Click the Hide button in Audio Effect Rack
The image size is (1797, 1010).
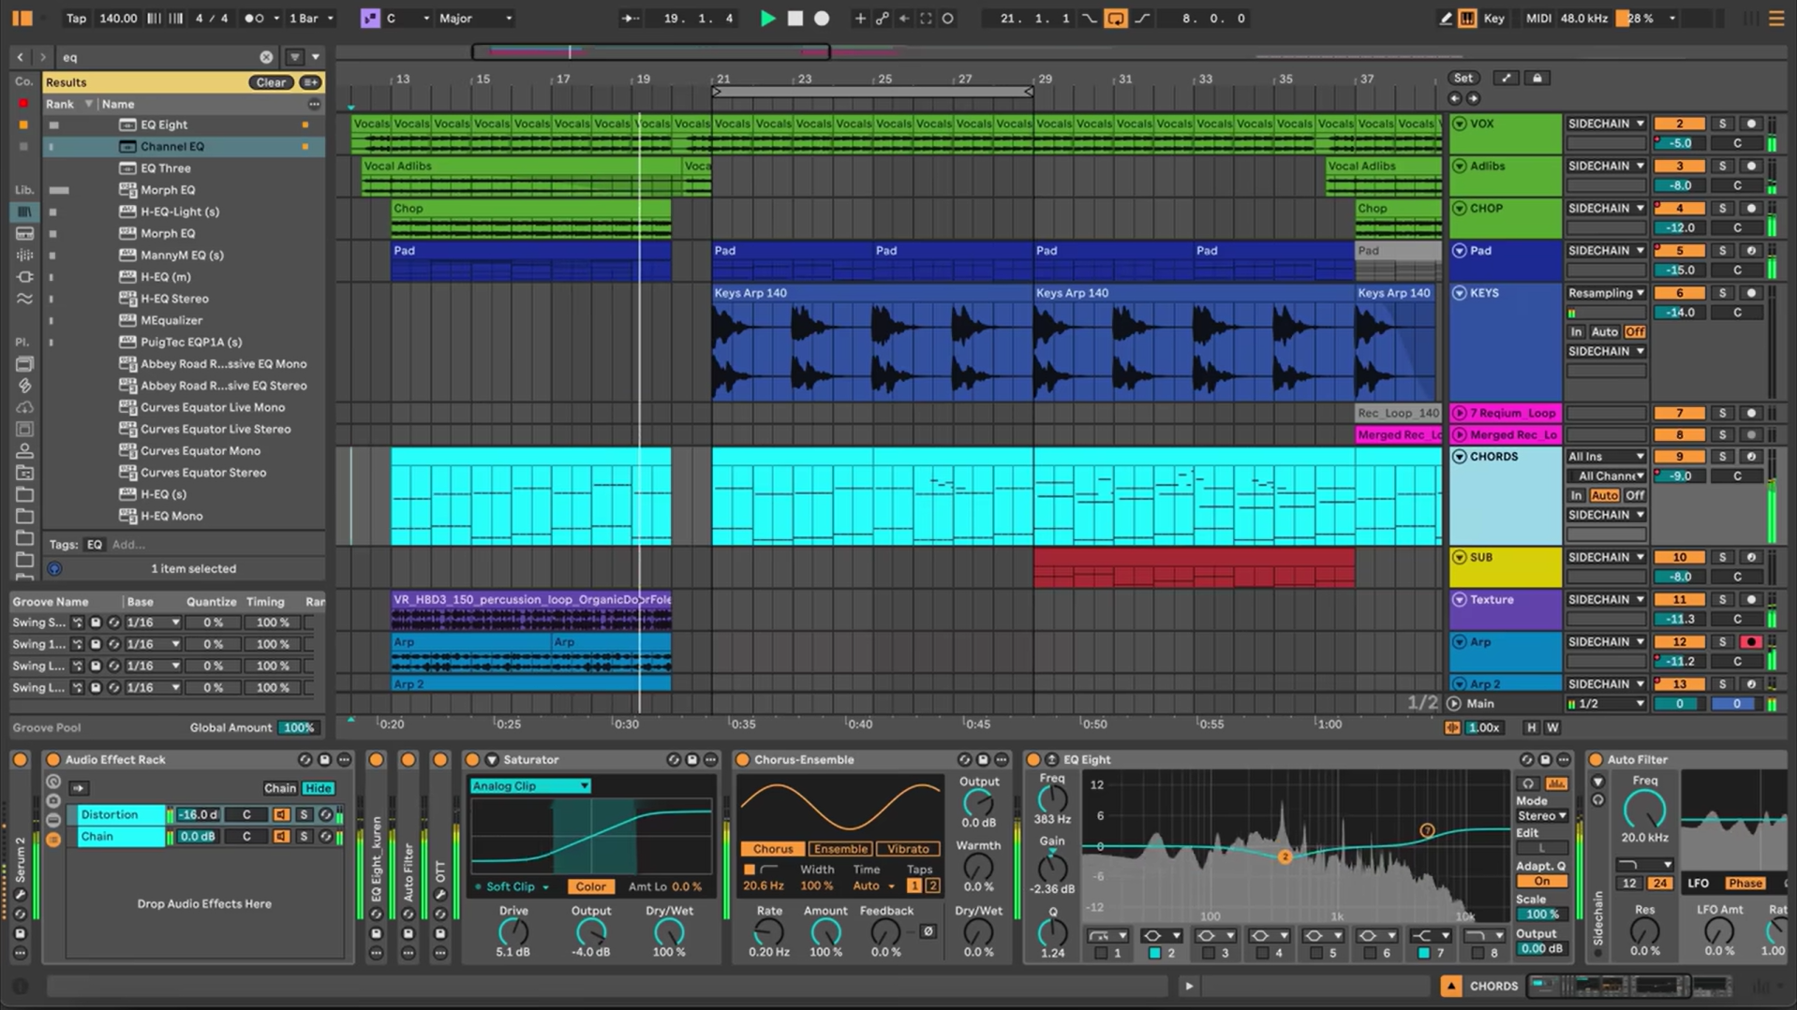coord(319,788)
